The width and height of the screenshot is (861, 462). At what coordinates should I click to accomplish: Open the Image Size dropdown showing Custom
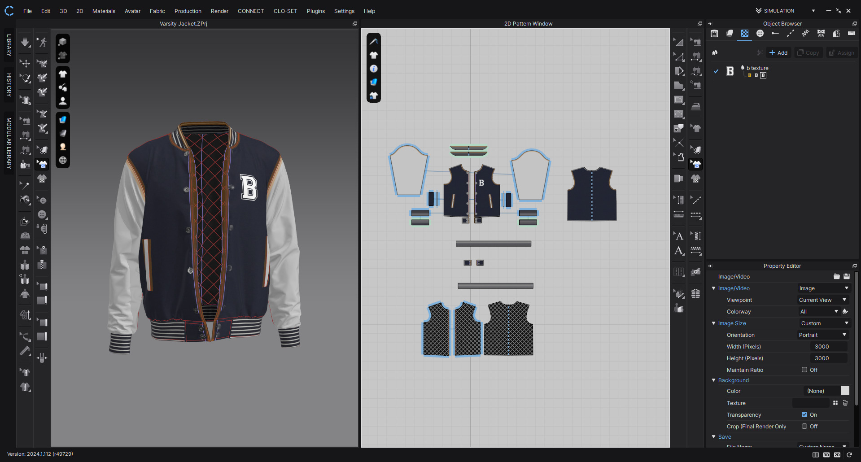coord(825,323)
